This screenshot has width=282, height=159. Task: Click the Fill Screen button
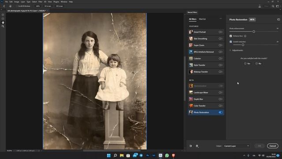(59, 6)
